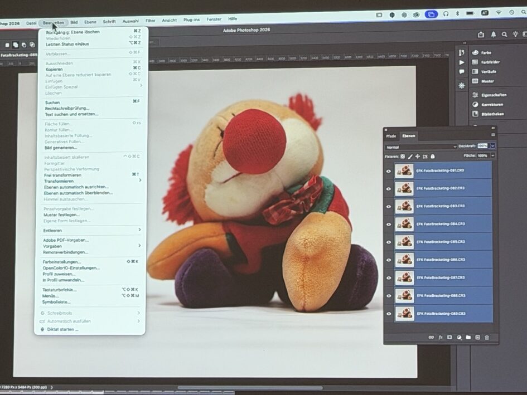Open the Normal blend mode dropdown
Screen dimensions: 527x395
(x=420, y=147)
